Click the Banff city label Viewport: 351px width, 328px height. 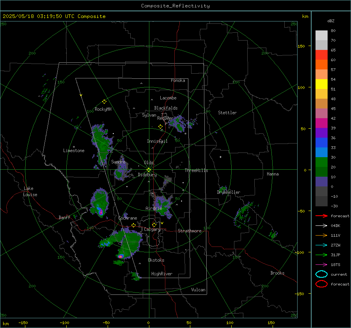point(64,217)
